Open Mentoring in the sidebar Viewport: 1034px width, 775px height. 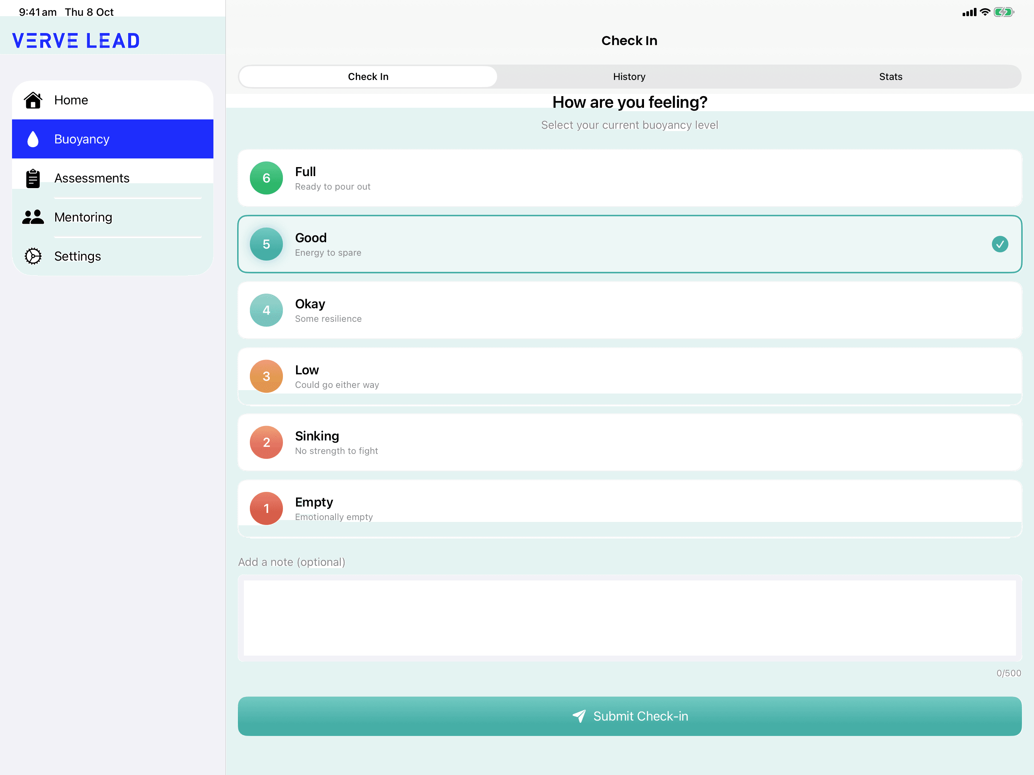pos(113,217)
